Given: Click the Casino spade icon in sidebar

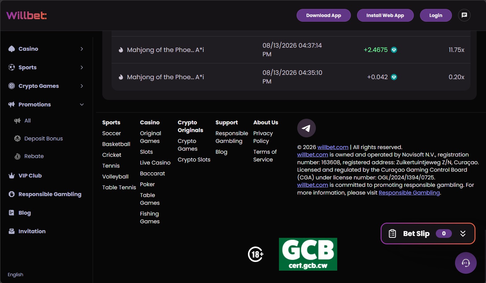Looking at the screenshot, I should (x=12, y=49).
